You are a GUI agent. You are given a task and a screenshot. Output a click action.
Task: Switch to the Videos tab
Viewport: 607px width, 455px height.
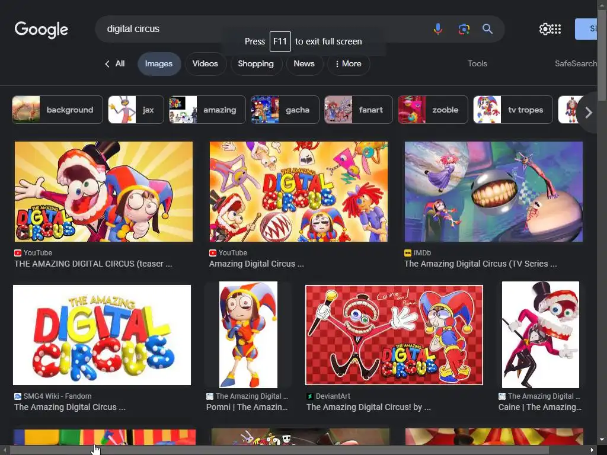point(205,64)
